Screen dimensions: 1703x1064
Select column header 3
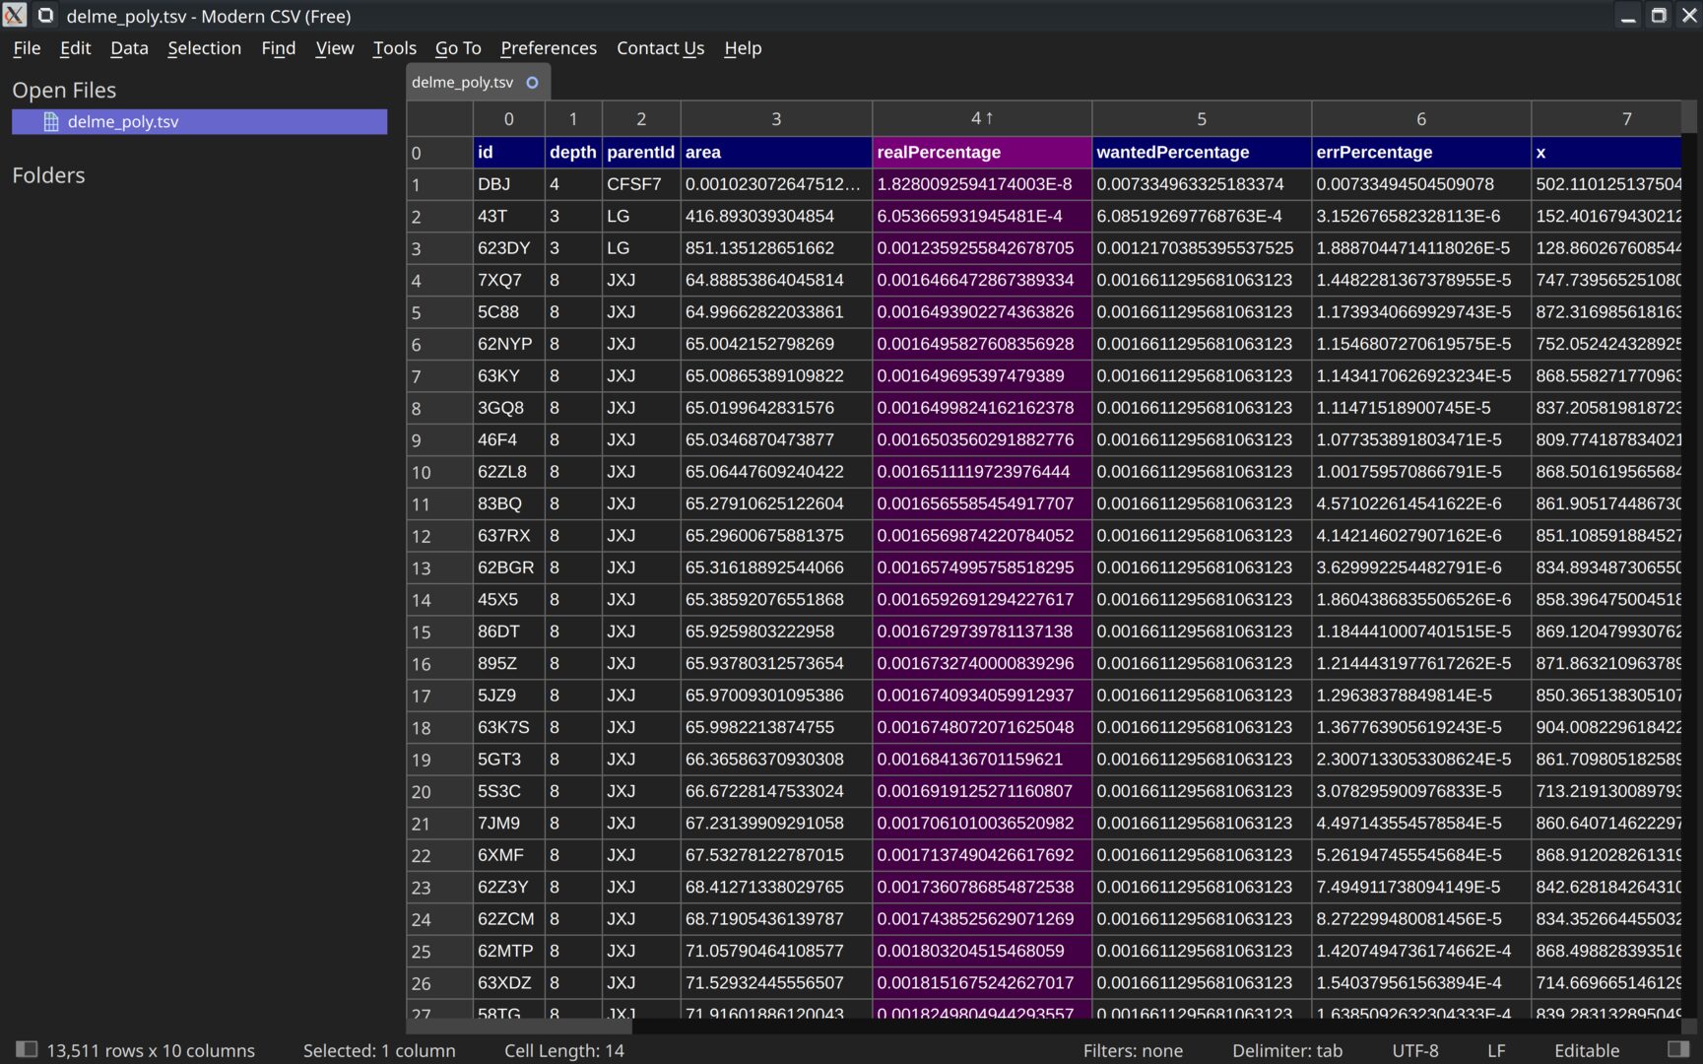(x=776, y=119)
